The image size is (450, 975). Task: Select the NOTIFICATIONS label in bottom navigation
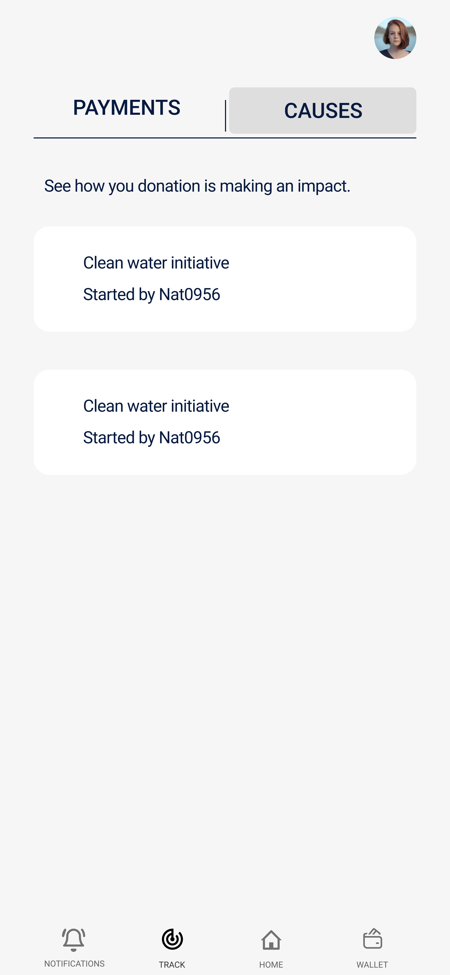pos(74,963)
